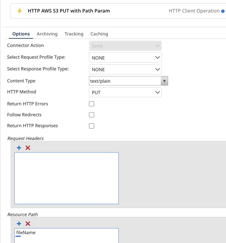
Task: Click the chevron on the Connector Action field
Action: pyautogui.click(x=157, y=45)
